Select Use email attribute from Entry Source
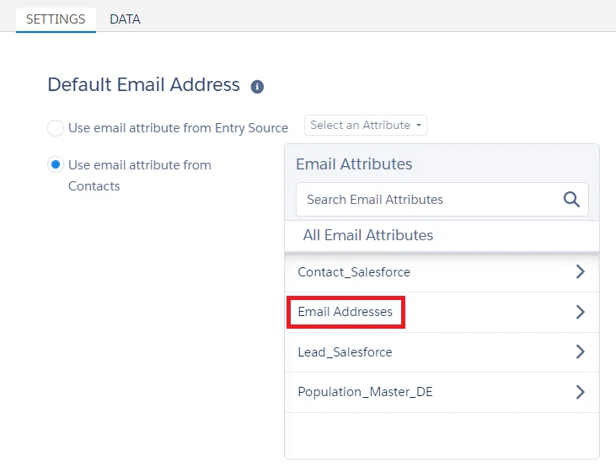This screenshot has height=472, width=616. [56, 128]
